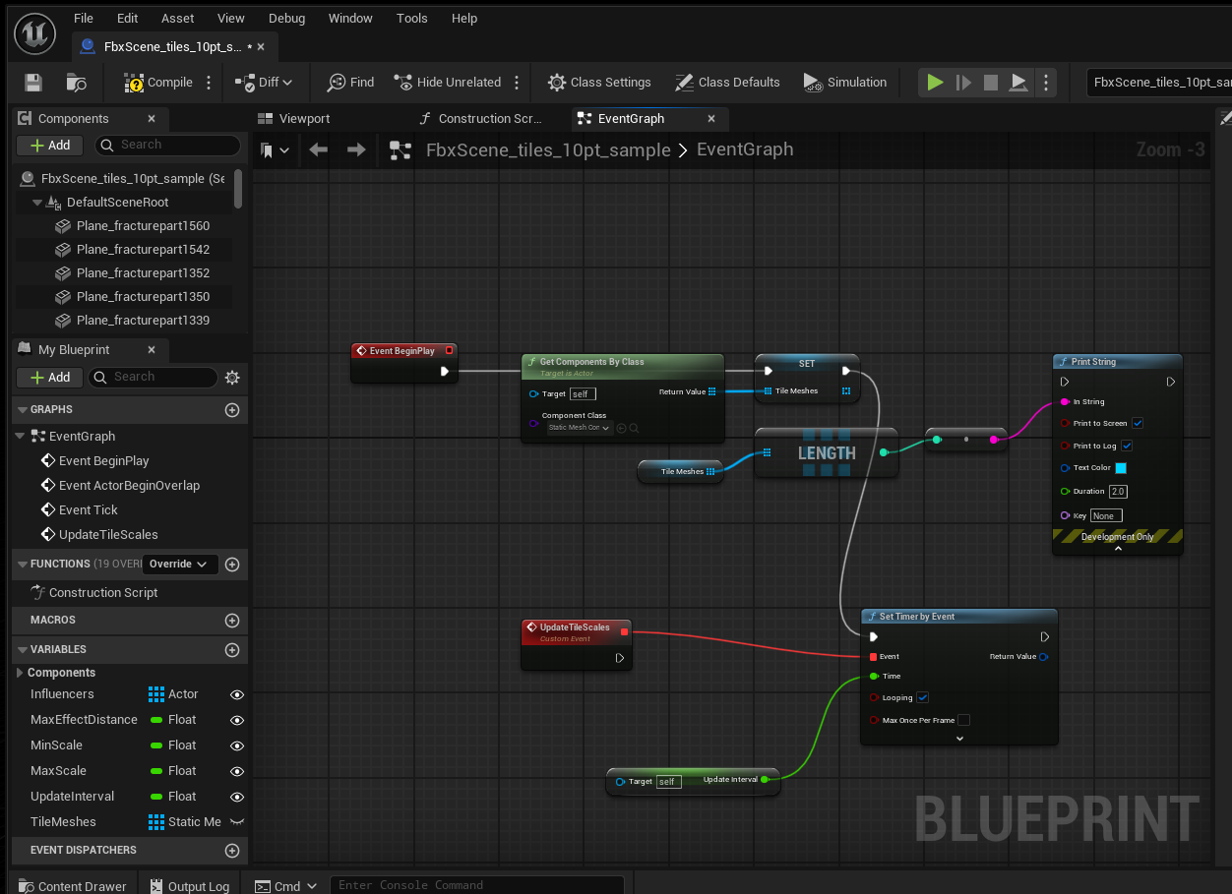This screenshot has width=1232, height=894.
Task: Toggle Print to Screen checkbox
Action: point(1138,423)
